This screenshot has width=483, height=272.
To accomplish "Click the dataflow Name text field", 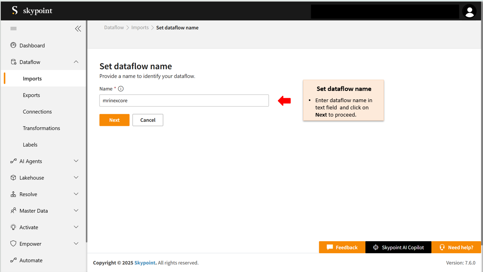I will click(184, 101).
